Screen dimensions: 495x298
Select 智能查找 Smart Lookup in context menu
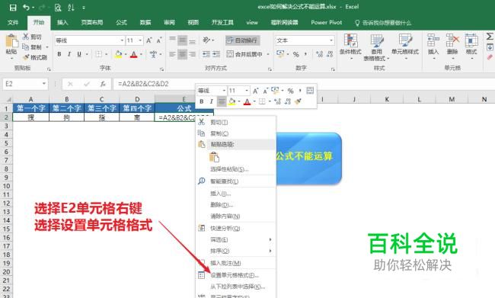[x=236, y=181]
